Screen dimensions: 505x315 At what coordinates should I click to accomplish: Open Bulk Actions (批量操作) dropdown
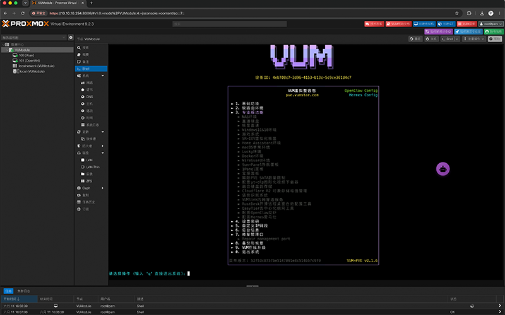(x=474, y=39)
